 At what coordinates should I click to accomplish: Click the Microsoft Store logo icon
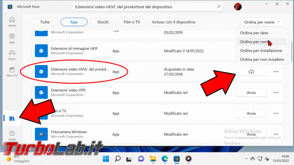[x=10, y=7]
